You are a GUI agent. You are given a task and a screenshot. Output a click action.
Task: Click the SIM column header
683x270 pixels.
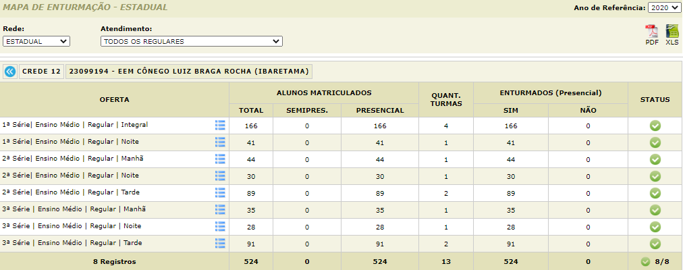point(510,111)
